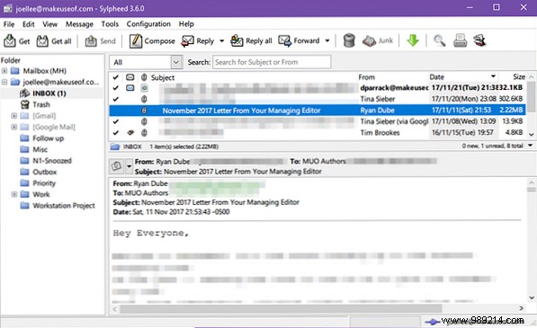Click the Attachment paperclip column header icon
The image size is (537, 328).
144,77
